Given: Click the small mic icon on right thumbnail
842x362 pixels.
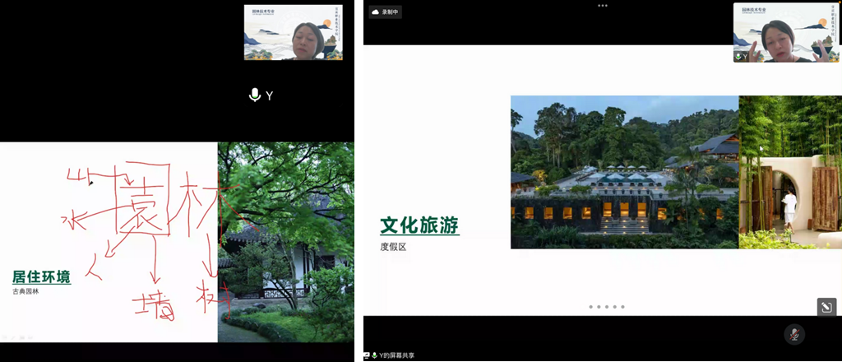Looking at the screenshot, I should [738, 57].
